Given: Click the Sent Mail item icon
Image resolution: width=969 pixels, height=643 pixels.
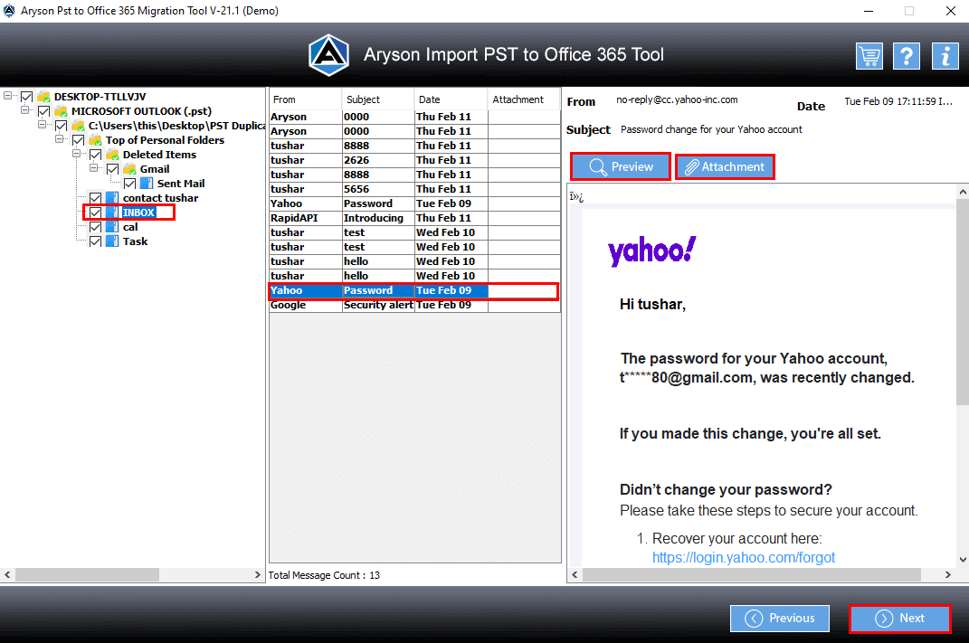Looking at the screenshot, I should pyautogui.click(x=147, y=184).
